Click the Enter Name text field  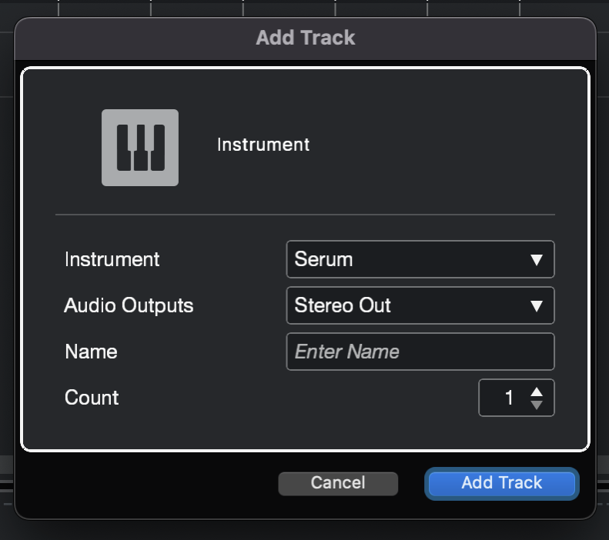[x=420, y=352]
